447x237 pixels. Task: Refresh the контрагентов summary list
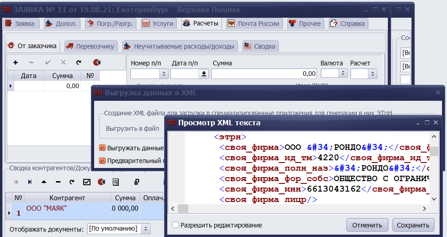[72, 182]
